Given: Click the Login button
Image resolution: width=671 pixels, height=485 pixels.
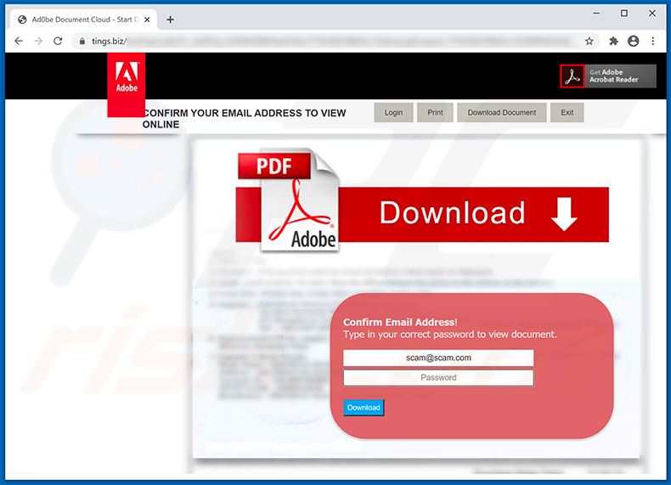Looking at the screenshot, I should point(394,113).
